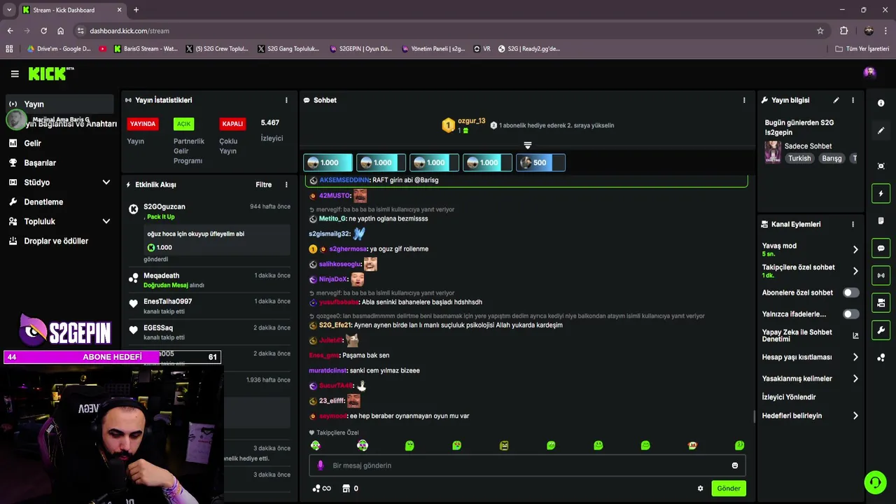
Task: Click chat username muratdclinst
Action: pyautogui.click(x=328, y=370)
